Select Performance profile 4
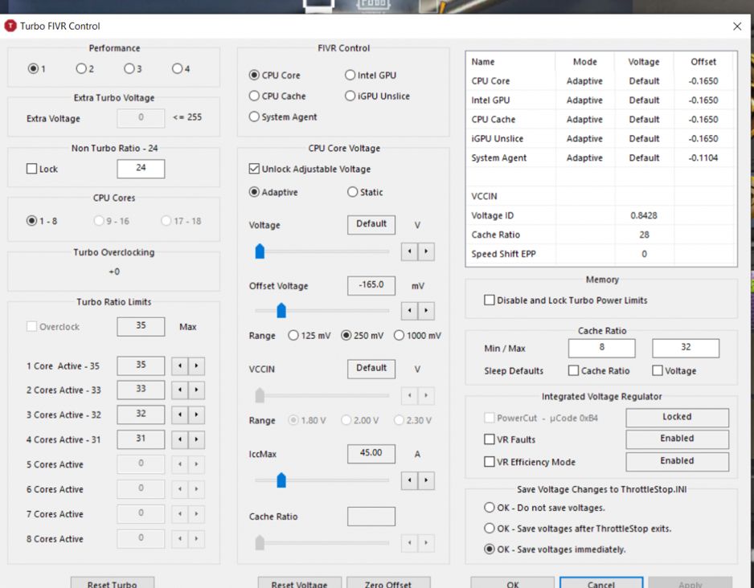The height and width of the screenshot is (588, 754). 177,69
